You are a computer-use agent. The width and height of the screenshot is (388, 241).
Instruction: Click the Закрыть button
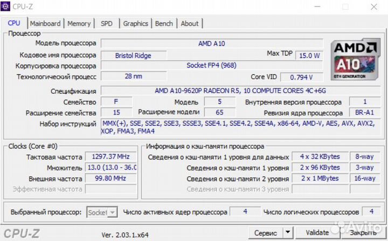[x=363, y=232]
